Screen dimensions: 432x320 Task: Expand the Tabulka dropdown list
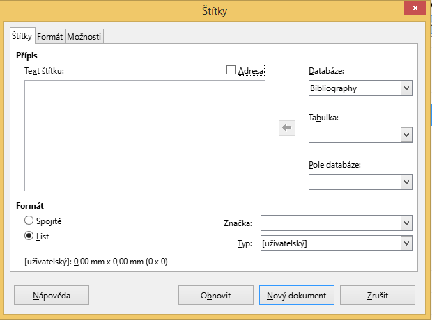pyautogui.click(x=361, y=134)
